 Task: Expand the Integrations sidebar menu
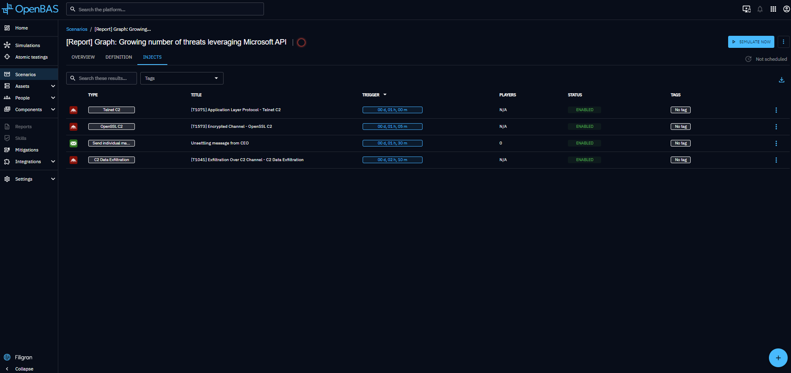[x=53, y=162]
